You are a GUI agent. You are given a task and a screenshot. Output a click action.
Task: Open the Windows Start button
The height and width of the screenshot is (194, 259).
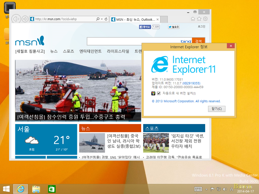(6, 189)
